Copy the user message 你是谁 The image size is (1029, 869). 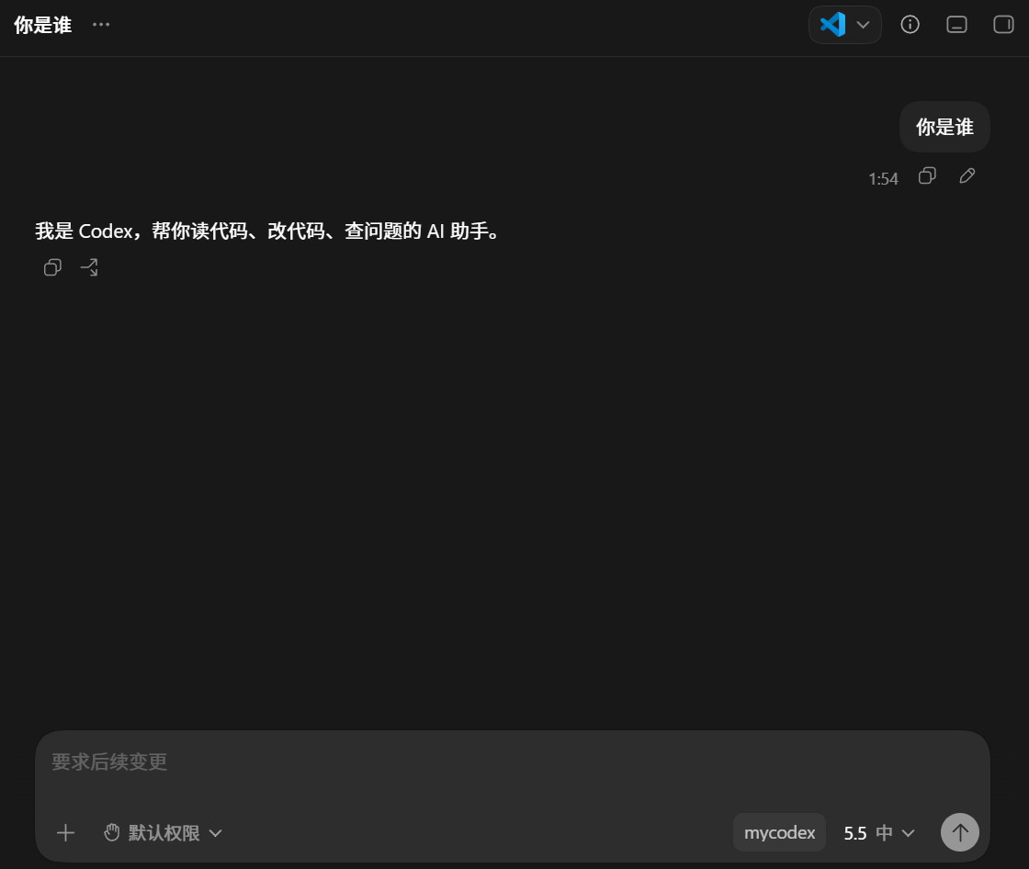927,175
